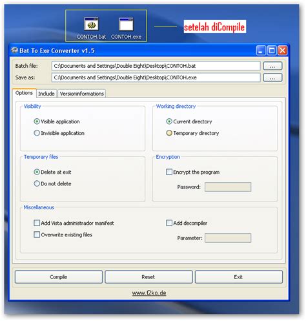Click the 'Encryption' group heading
Screen dimensions: 306x321
[x=168, y=157]
